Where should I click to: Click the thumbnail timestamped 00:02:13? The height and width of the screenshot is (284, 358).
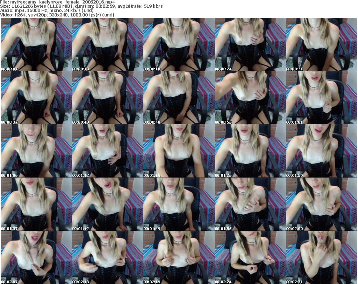point(108,257)
